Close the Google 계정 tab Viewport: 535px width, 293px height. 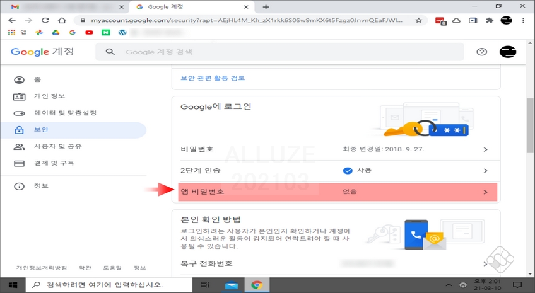pyautogui.click(x=246, y=7)
